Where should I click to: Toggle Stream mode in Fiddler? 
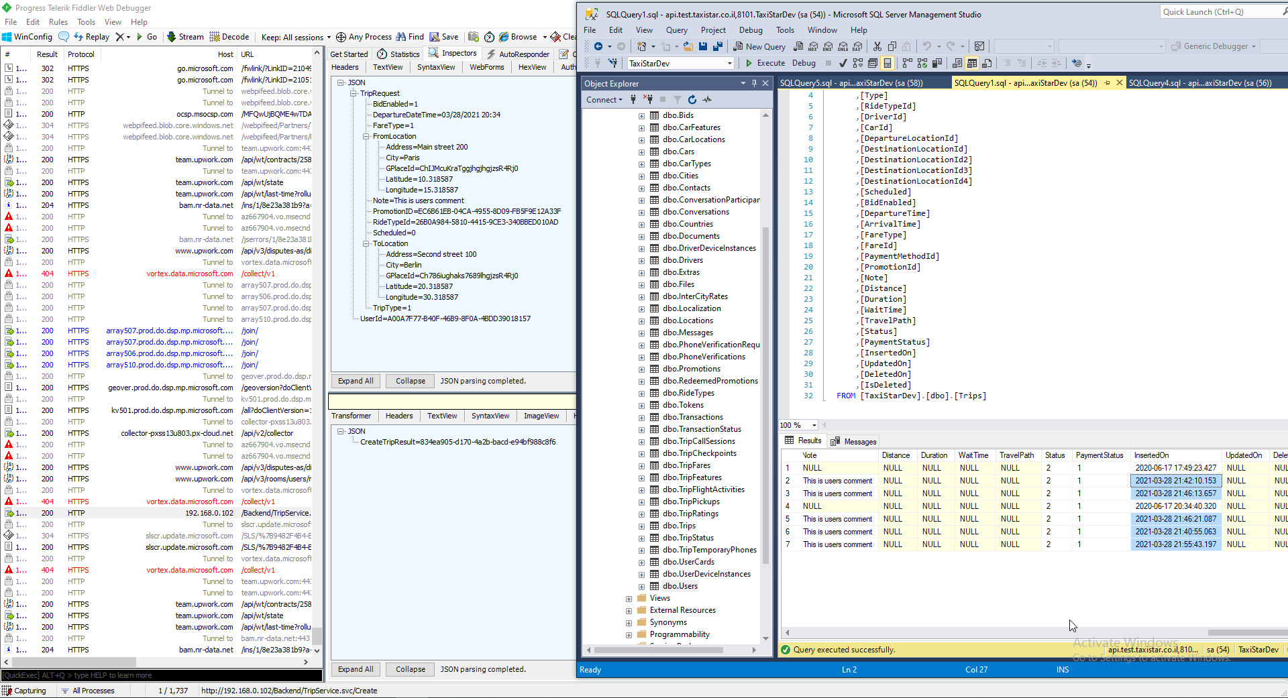[x=185, y=37]
